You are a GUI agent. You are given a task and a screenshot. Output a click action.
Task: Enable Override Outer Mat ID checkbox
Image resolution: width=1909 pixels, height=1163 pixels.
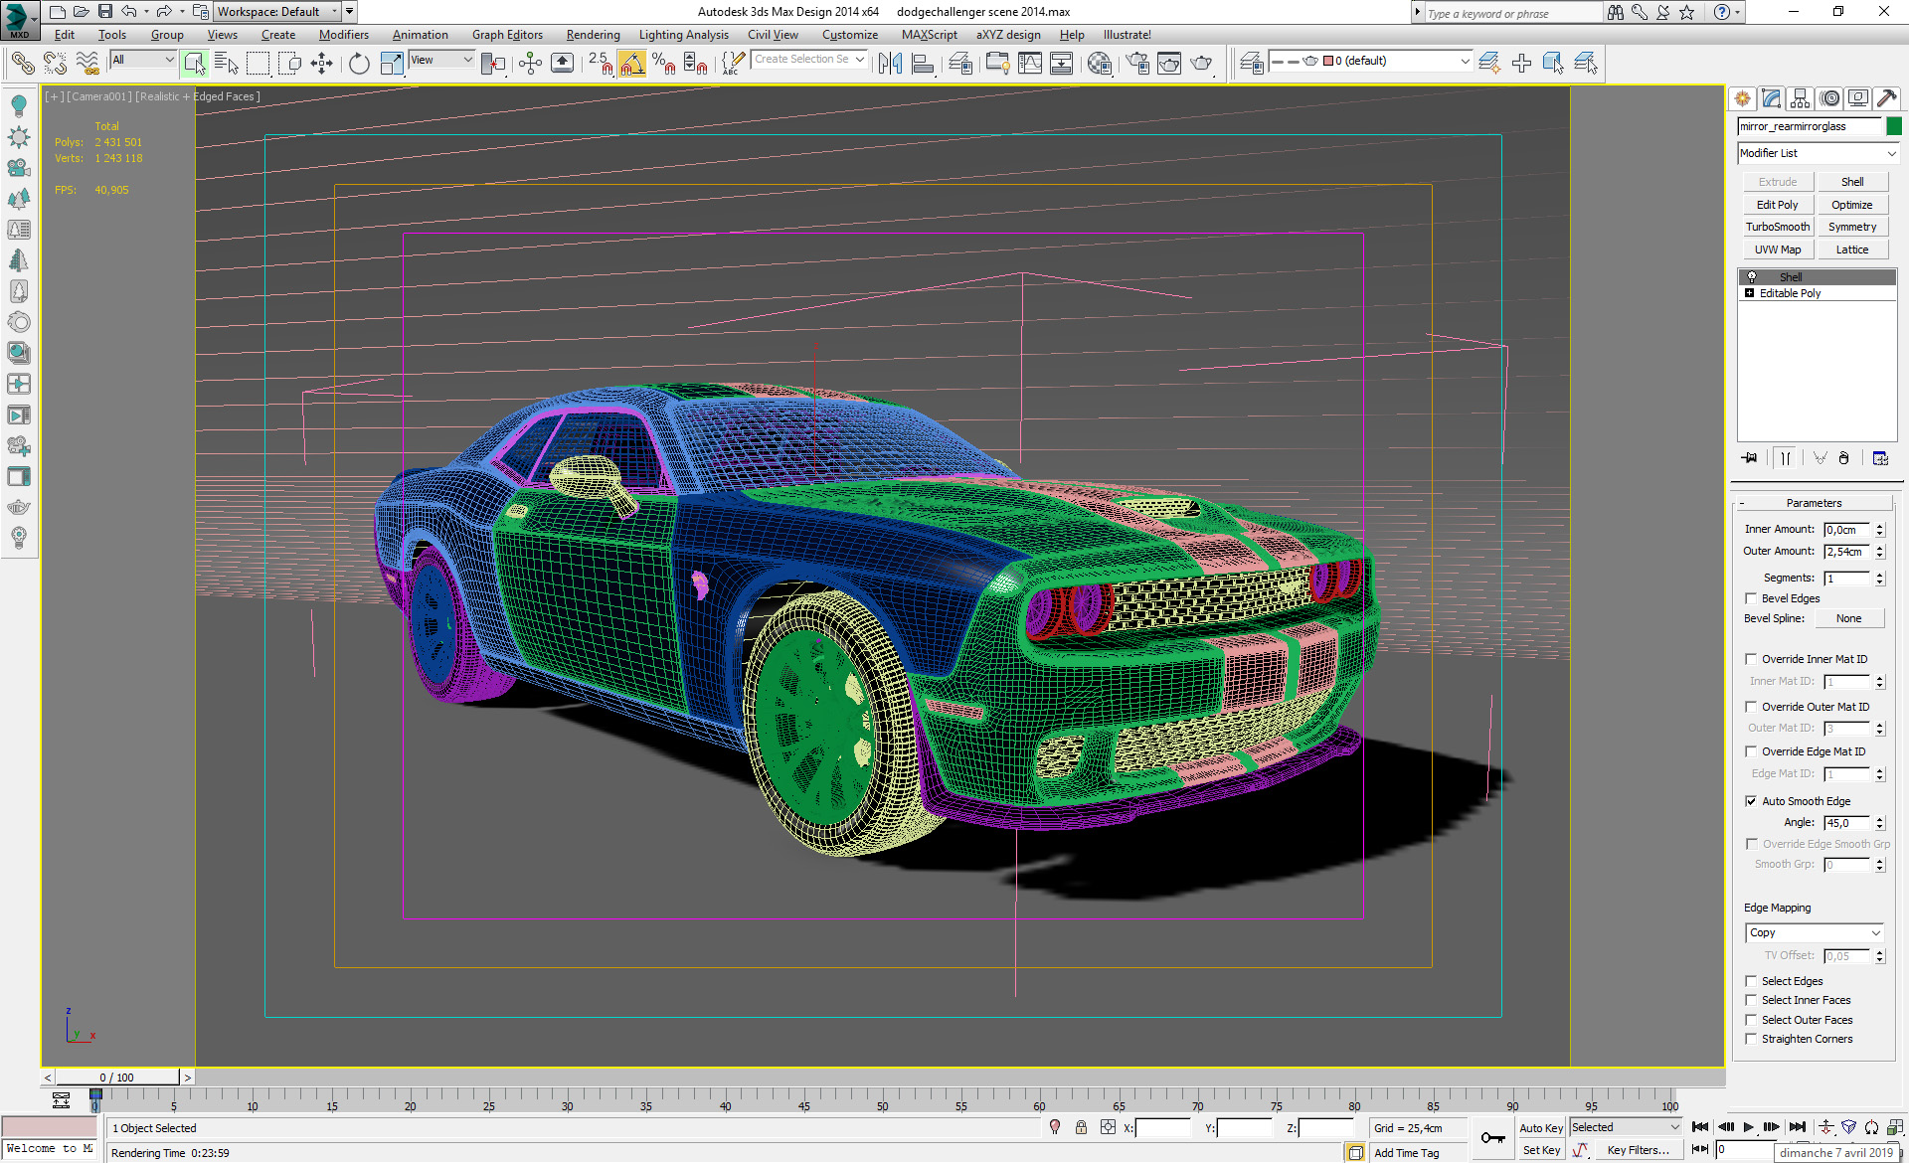tap(1751, 707)
